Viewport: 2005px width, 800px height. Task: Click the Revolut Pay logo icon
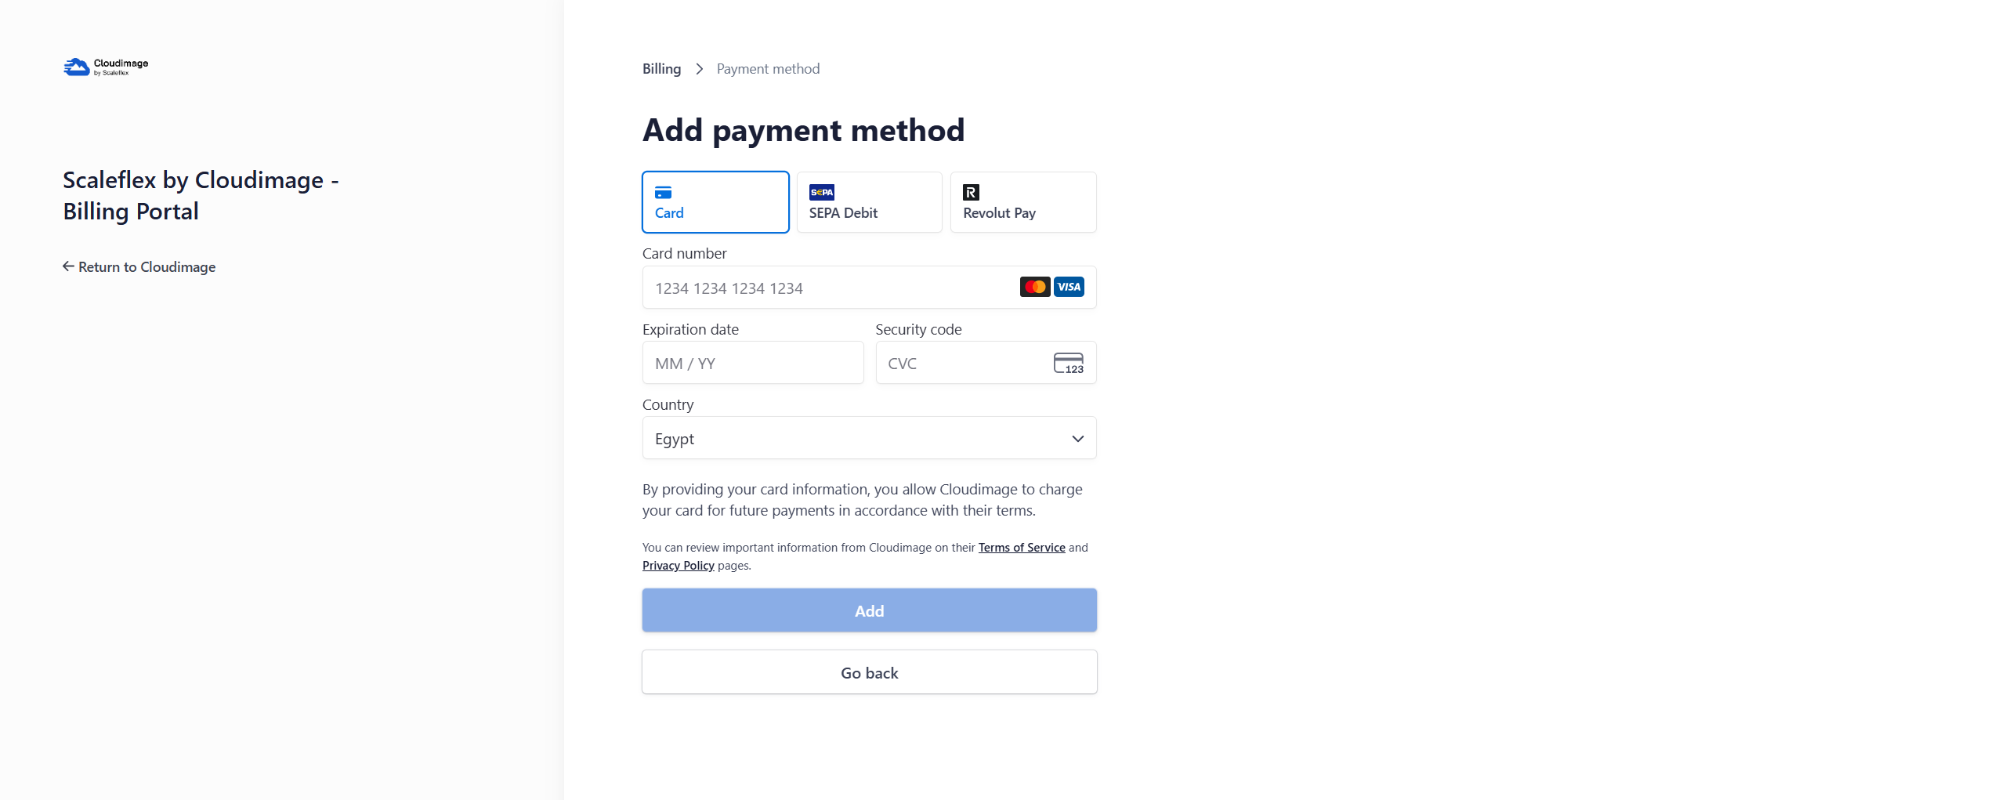(x=971, y=193)
